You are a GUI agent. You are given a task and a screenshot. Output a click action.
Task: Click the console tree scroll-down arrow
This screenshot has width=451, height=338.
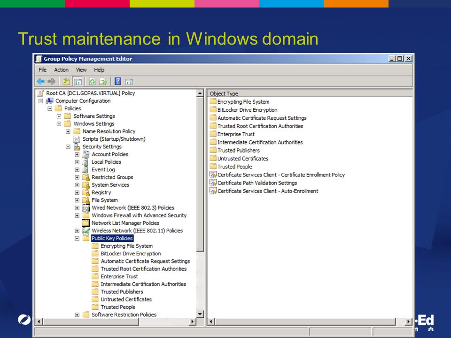click(x=200, y=314)
